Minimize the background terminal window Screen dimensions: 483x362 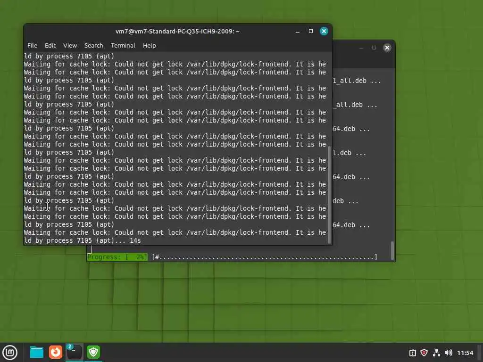(361, 48)
